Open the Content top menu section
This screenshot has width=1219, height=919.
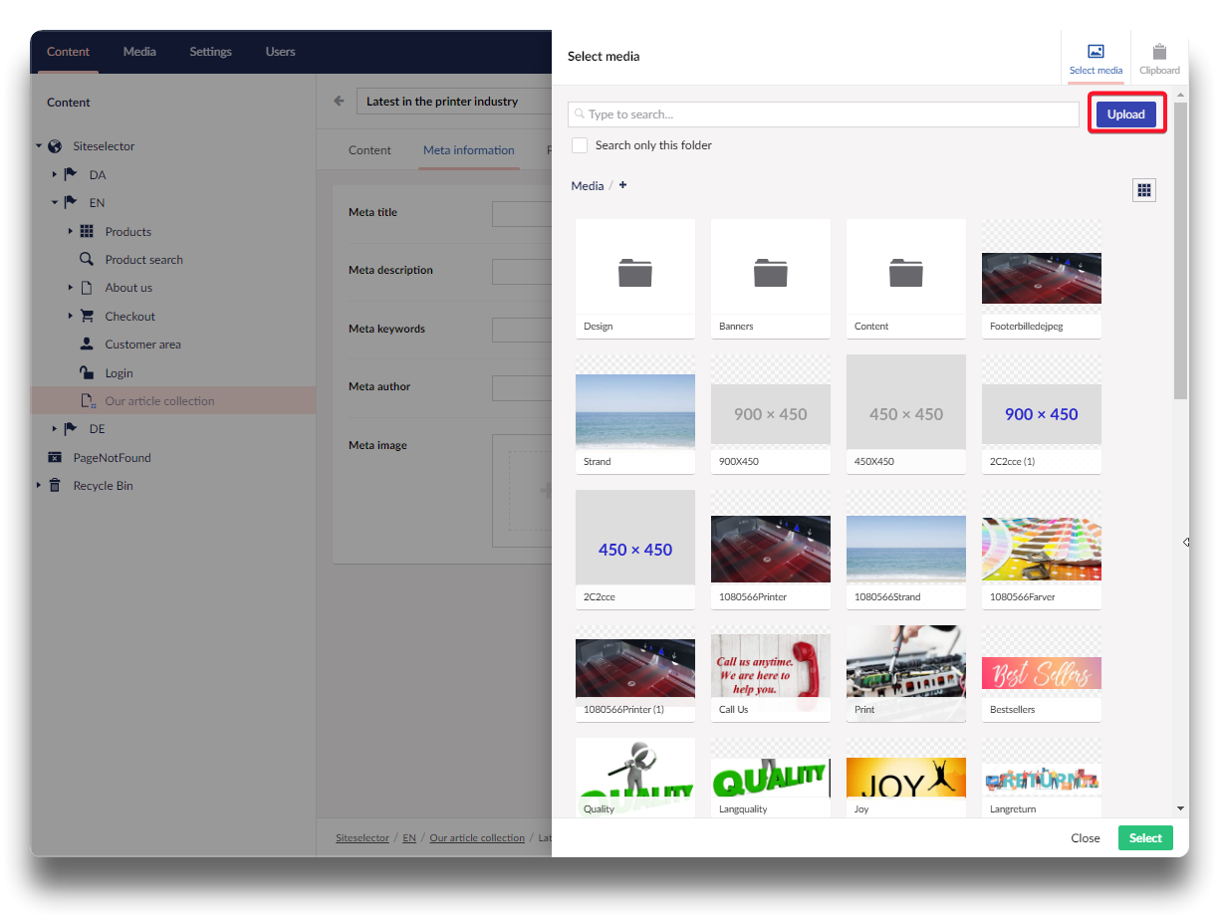[x=68, y=52]
